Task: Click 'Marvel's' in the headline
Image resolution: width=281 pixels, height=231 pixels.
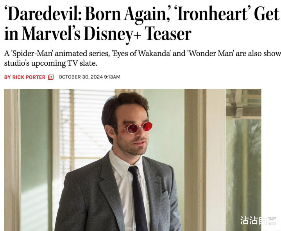Action: (x=51, y=34)
